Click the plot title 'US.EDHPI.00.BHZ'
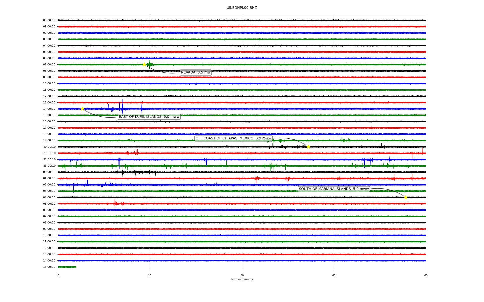The width and height of the screenshot is (484, 302). (242, 8)
